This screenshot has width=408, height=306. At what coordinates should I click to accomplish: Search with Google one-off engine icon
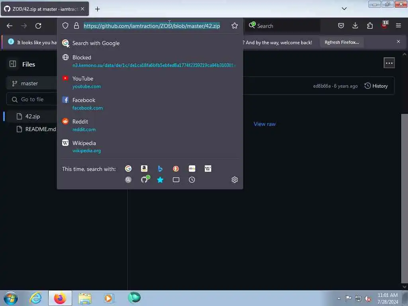pos(128,169)
